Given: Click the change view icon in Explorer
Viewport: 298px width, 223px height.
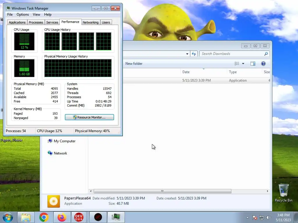Looking at the screenshot, I should point(237,64).
